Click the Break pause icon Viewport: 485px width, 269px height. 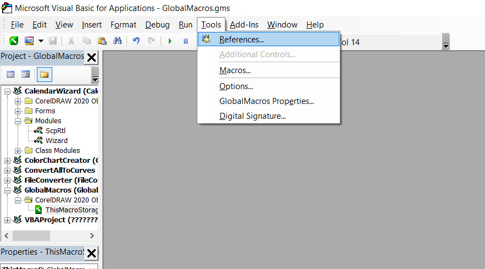[x=186, y=41]
